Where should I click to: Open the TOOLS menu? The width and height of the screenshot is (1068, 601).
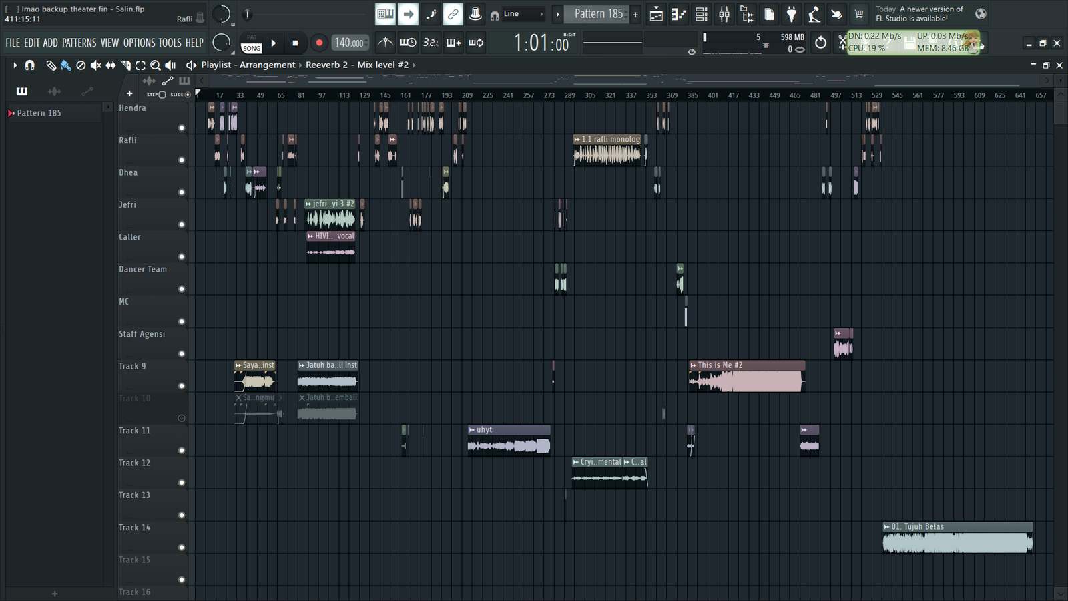tap(171, 42)
